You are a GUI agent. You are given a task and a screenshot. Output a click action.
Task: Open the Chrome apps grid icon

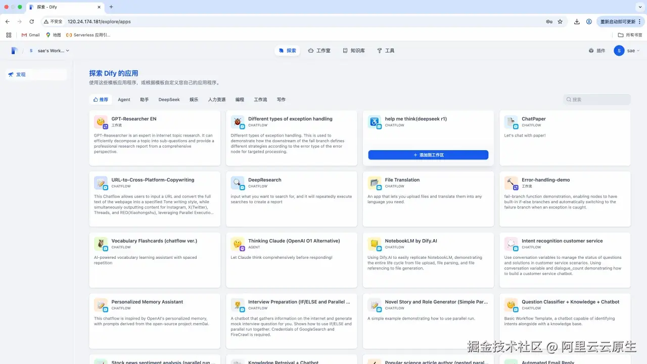click(x=9, y=35)
